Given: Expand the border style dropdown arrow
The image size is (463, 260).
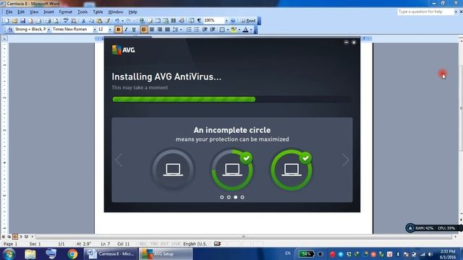Looking at the screenshot, I should coord(228,30).
